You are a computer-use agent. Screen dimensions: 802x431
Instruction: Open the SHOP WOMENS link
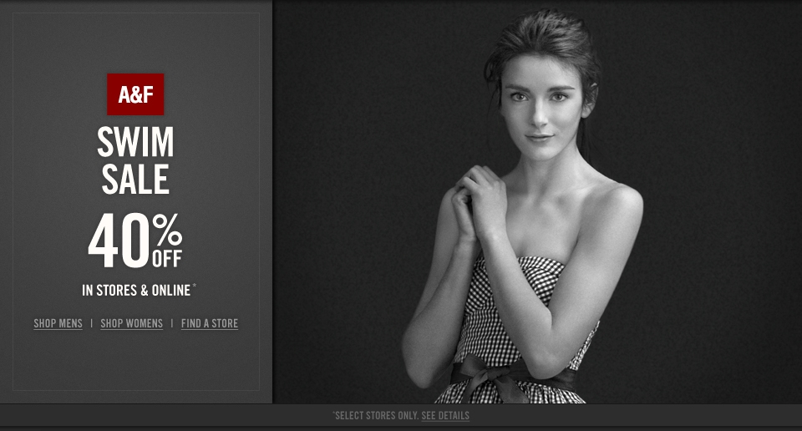click(x=131, y=323)
